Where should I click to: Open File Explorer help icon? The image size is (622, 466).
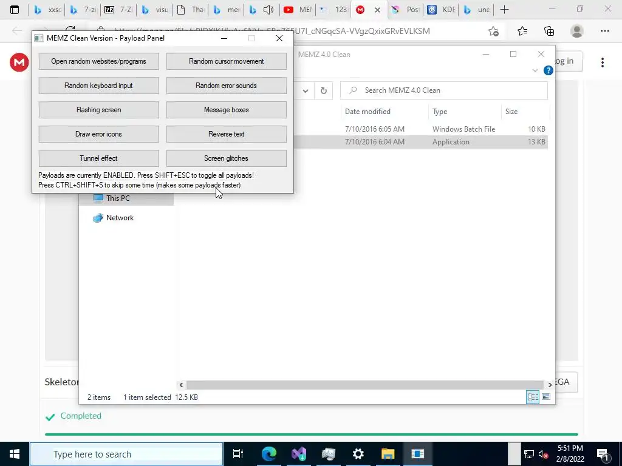[x=549, y=70]
